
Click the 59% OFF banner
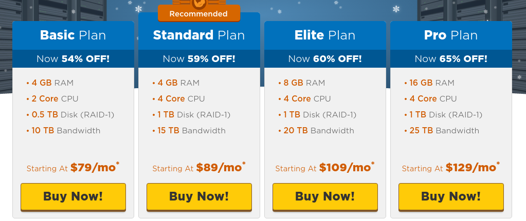pyautogui.click(x=199, y=59)
